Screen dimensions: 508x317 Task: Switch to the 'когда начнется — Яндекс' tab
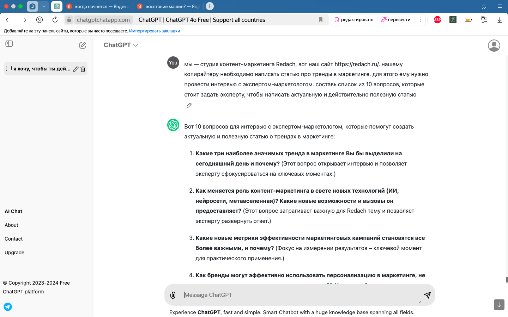(x=98, y=6)
